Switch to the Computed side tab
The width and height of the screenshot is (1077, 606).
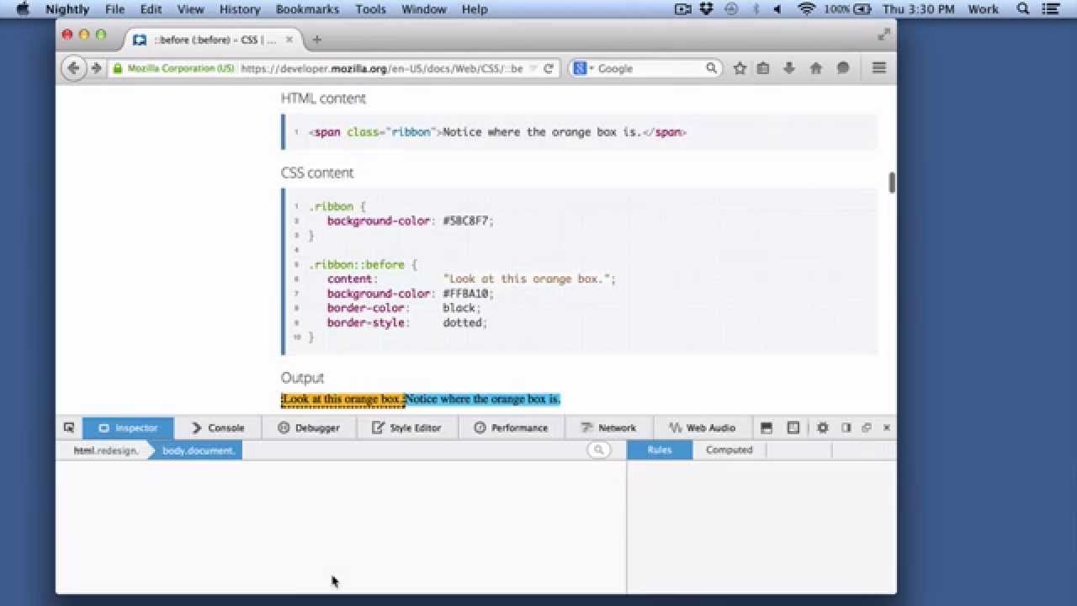click(729, 449)
